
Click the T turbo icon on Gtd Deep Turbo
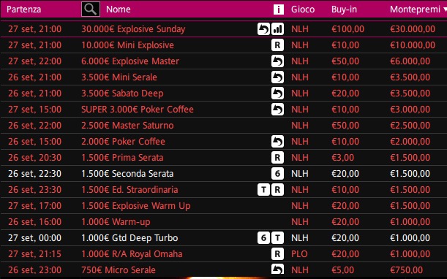click(277, 238)
